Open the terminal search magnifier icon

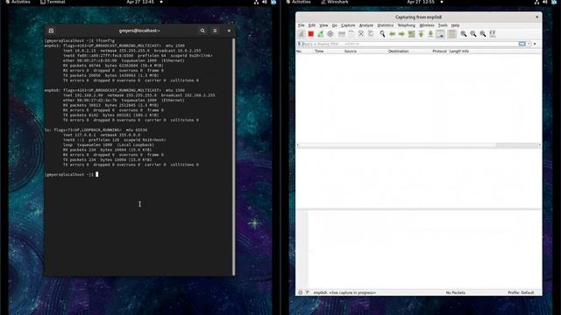click(202, 31)
